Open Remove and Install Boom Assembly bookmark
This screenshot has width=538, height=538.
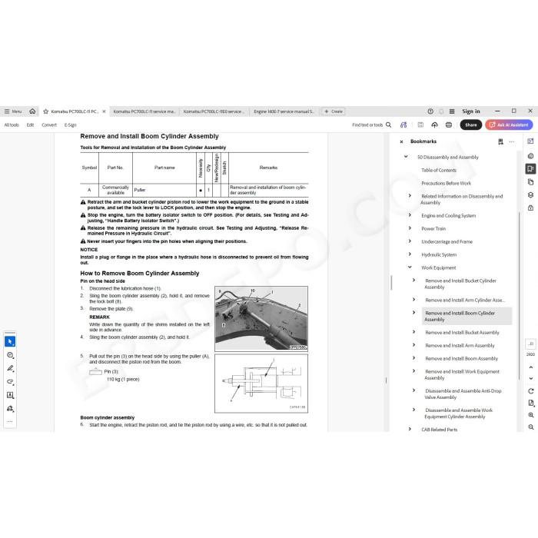461,359
